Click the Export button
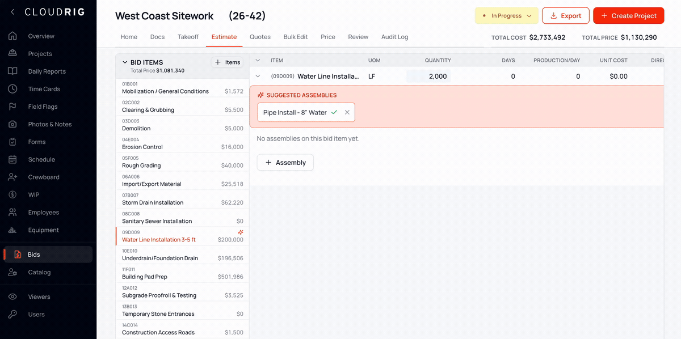Viewport: 681px width, 339px height. tap(566, 16)
